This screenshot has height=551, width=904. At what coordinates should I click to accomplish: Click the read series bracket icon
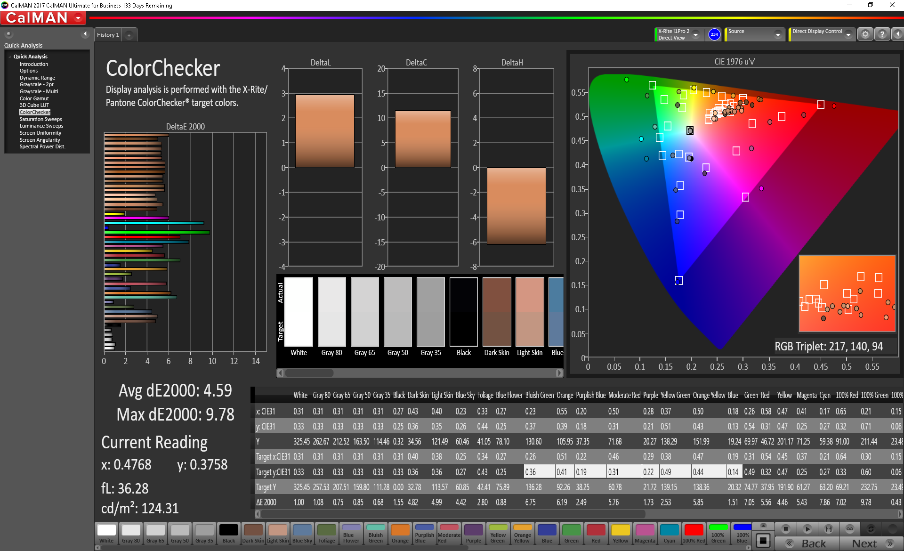pos(829,529)
